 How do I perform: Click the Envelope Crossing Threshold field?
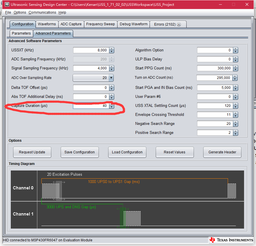click(215, 115)
